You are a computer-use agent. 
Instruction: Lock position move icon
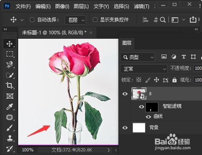[x=156, y=80]
